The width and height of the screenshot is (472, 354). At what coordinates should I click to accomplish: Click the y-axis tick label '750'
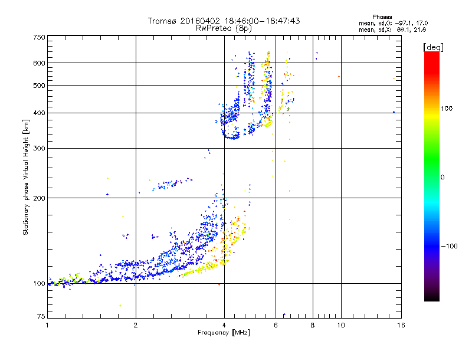(39, 37)
